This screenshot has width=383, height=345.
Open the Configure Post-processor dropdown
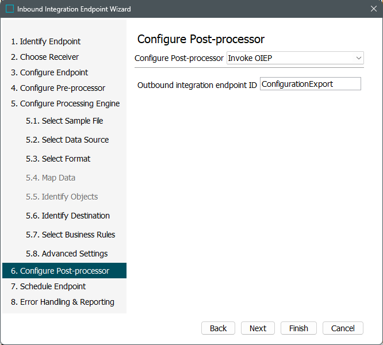point(295,58)
